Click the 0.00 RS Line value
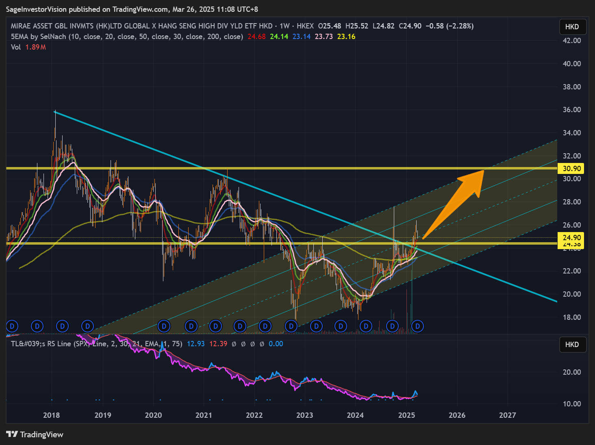Screen dimensions: 595x445 point(276,344)
